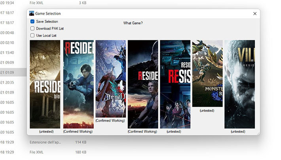Screen dimensions: 281x160
Task: Click the 02:10 date entry in file list
Action: click(7, 43)
